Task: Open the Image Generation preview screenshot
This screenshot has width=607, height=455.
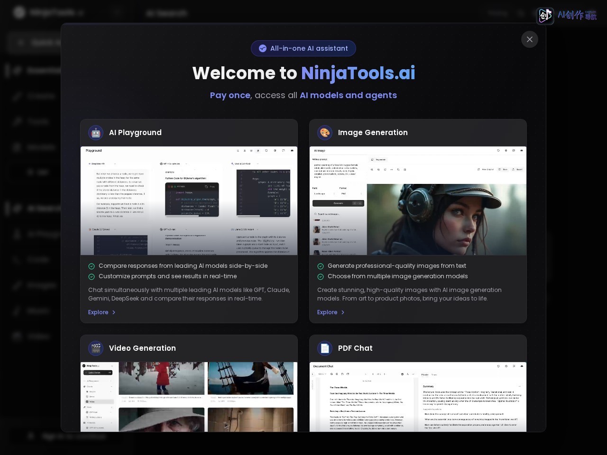Action: (418, 201)
